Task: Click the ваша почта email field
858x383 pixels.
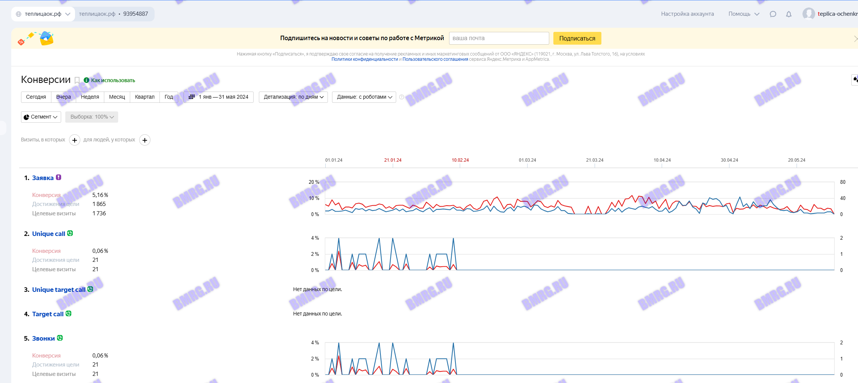Action: coord(499,38)
